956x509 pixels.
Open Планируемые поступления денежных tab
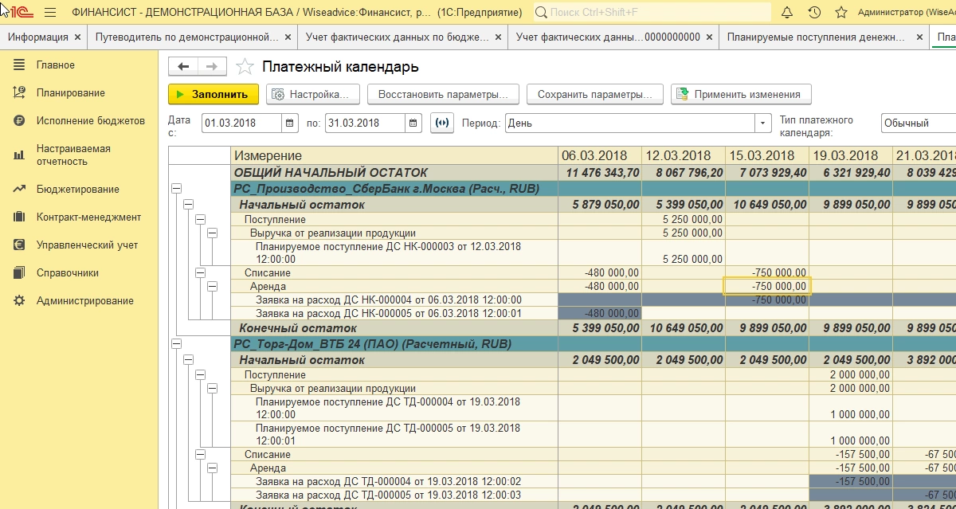[x=816, y=37]
